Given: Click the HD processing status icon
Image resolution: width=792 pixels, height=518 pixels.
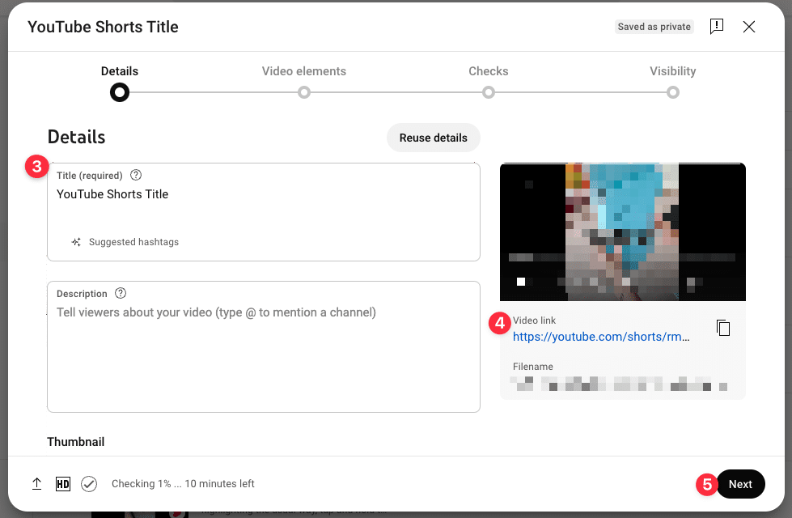Looking at the screenshot, I should click(x=63, y=484).
